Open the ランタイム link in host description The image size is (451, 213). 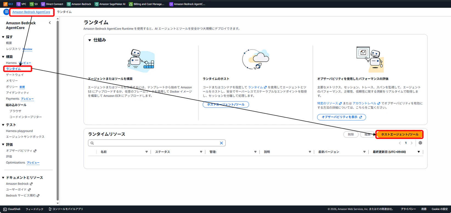point(257,87)
